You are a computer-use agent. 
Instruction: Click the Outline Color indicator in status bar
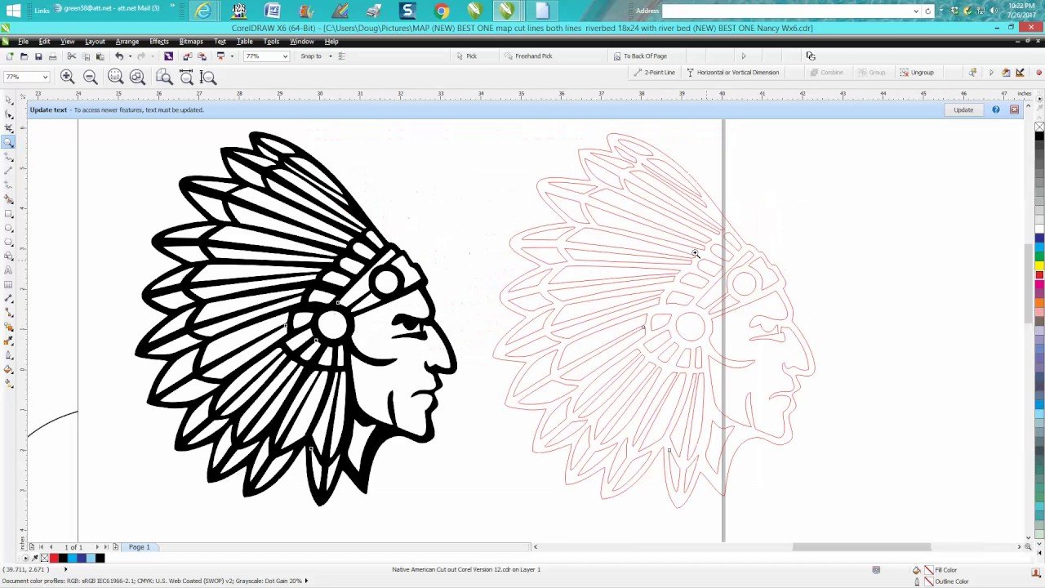click(945, 581)
